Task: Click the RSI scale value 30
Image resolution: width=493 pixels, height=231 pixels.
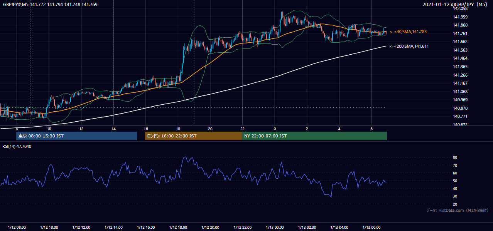Action: coord(455,196)
